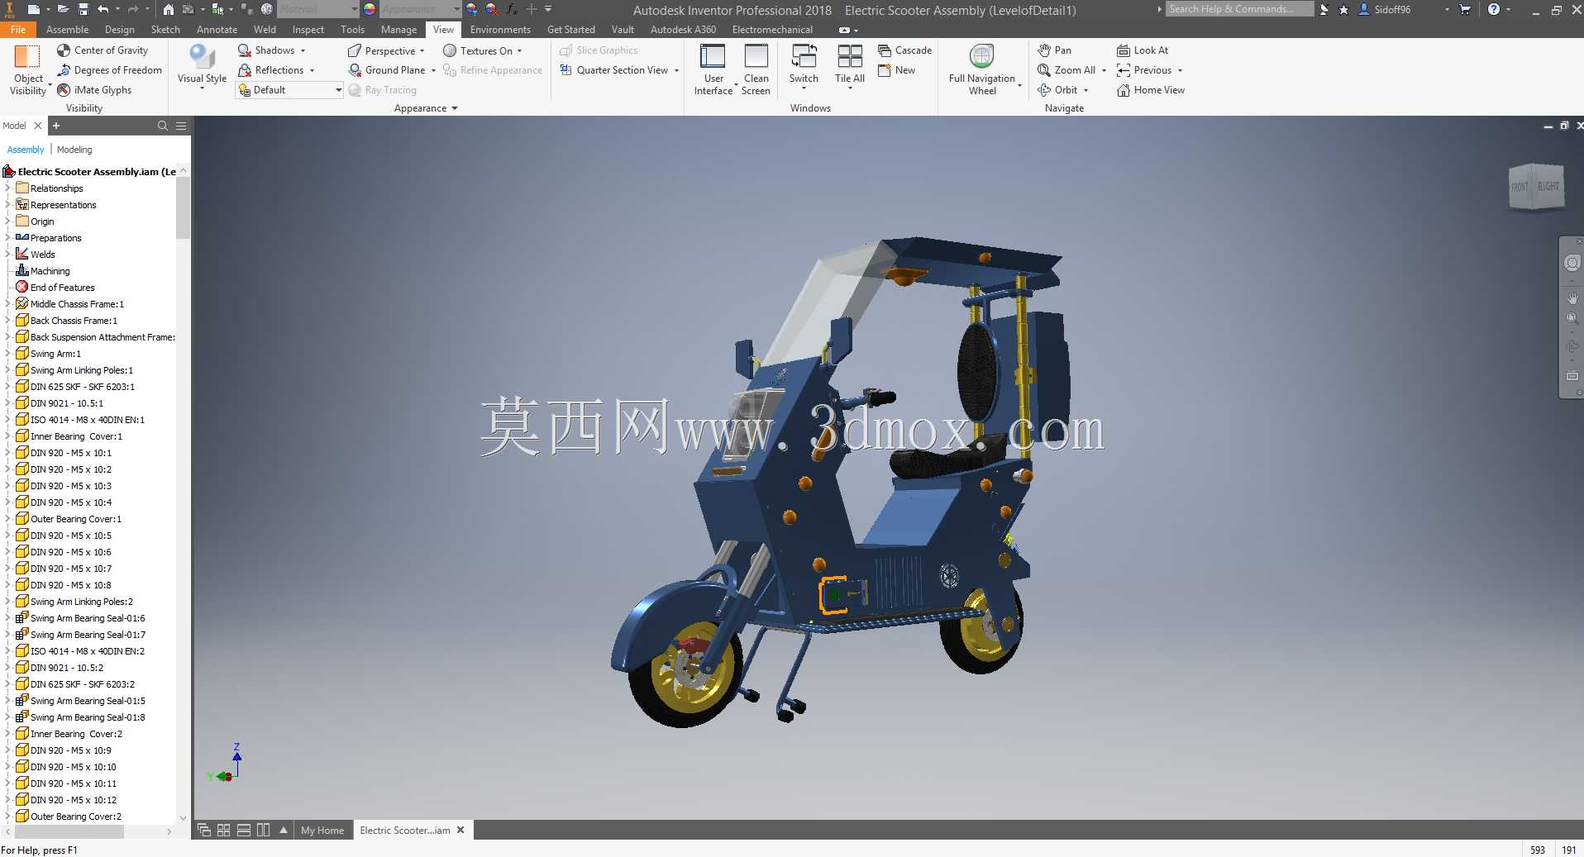The height and width of the screenshot is (857, 1584).
Task: Open Quarter Section View dropdown arrow
Action: click(676, 70)
